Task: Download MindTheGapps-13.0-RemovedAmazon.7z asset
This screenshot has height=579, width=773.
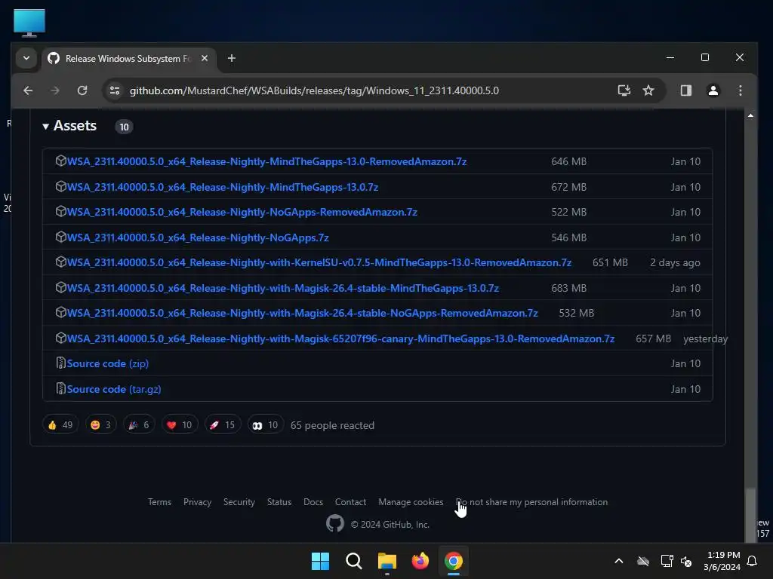Action: (266, 161)
